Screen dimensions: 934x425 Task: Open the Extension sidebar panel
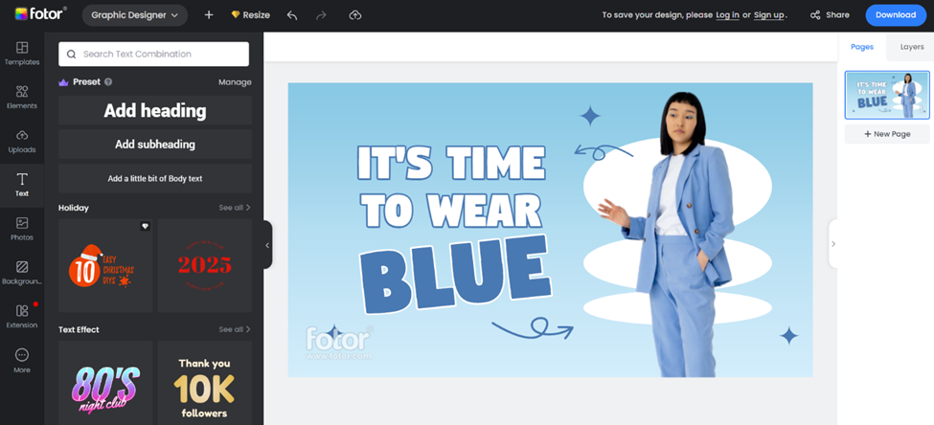tap(22, 317)
